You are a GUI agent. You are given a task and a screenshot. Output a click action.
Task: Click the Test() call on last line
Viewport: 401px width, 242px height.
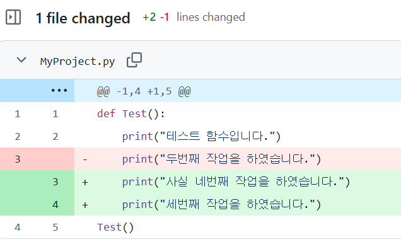coord(115,227)
